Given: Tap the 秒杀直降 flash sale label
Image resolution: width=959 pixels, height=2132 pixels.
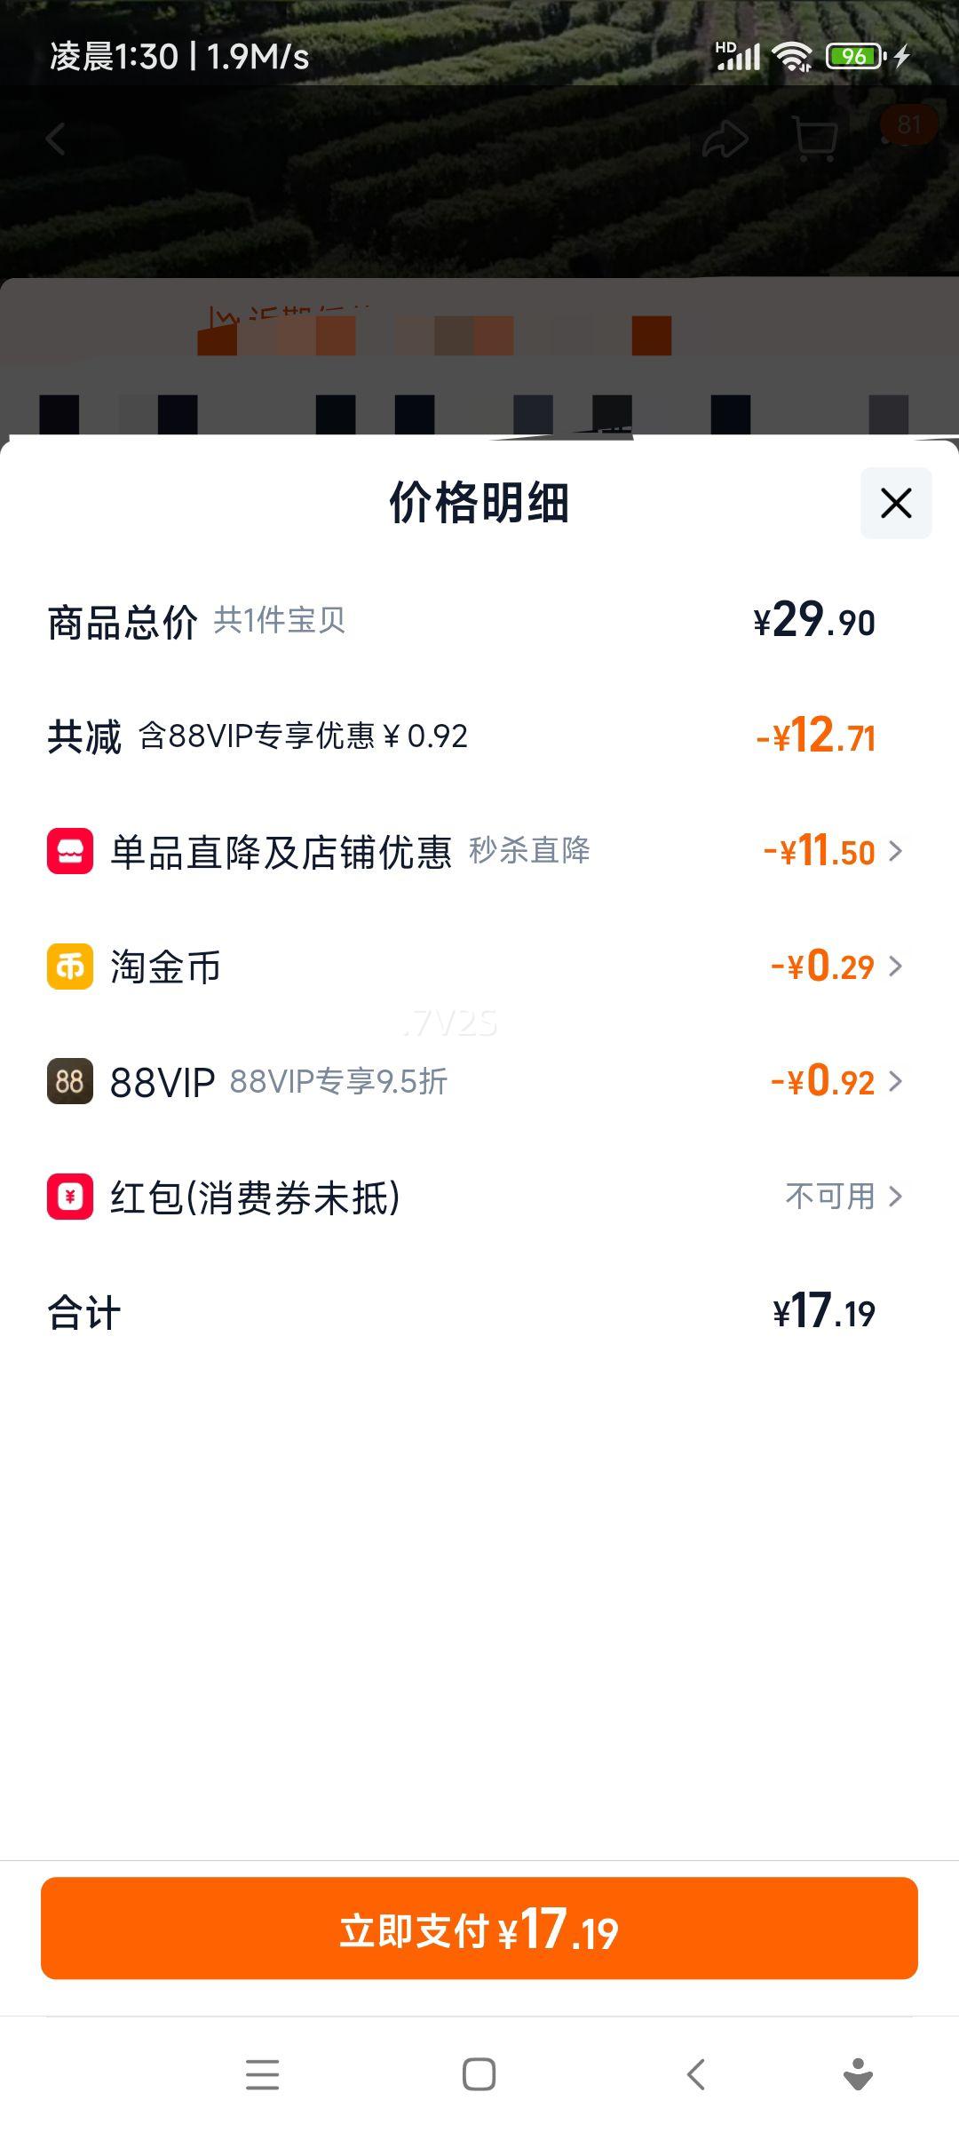Looking at the screenshot, I should (529, 851).
